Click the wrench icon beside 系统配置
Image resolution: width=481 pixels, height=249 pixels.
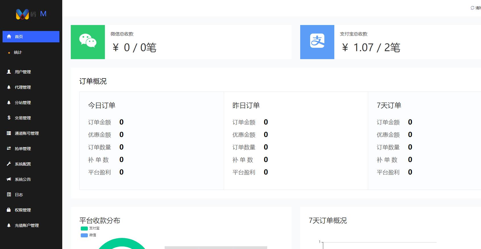(x=9, y=164)
